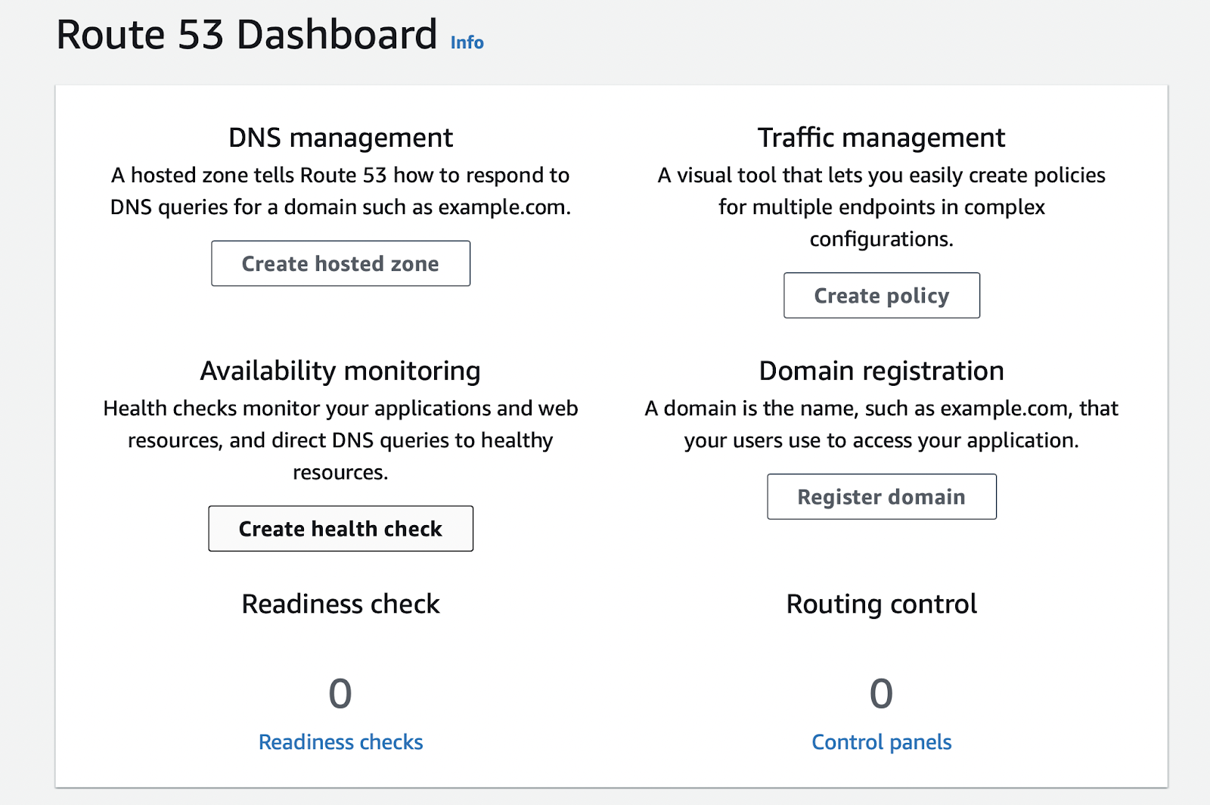1210x805 pixels.
Task: Click the health checks description paragraph
Action: (340, 440)
